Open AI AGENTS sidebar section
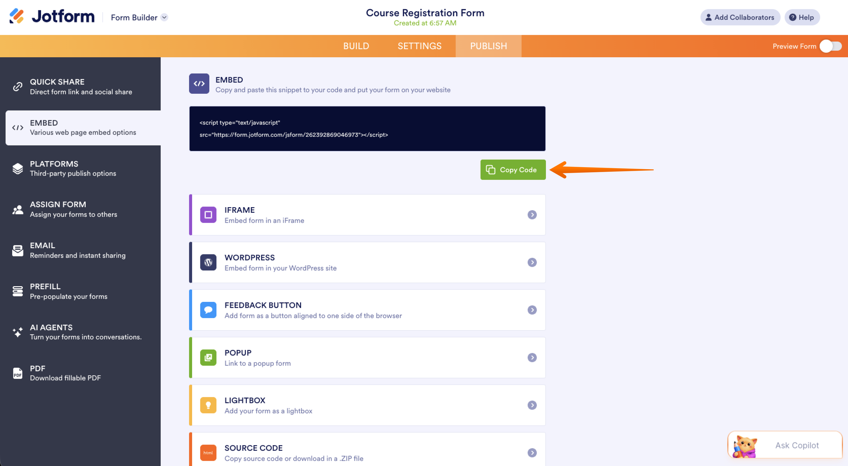Viewport: 848px width, 466px height. (80, 332)
